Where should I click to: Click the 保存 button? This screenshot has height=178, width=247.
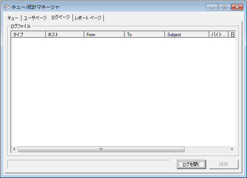pyautogui.click(x=224, y=165)
